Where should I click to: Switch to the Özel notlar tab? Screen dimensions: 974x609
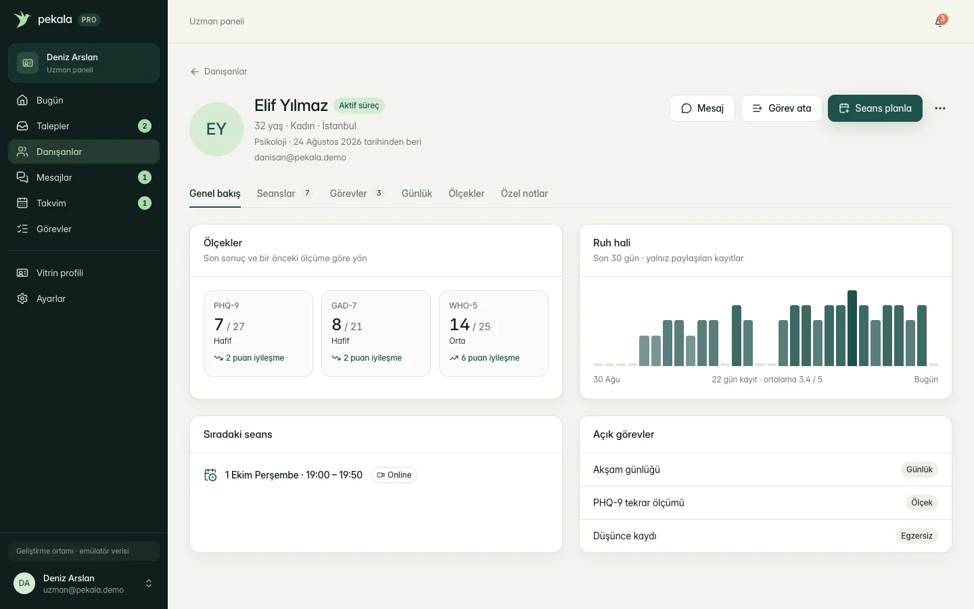[x=524, y=194]
